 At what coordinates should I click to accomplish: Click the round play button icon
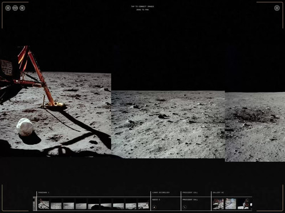coord(22,8)
